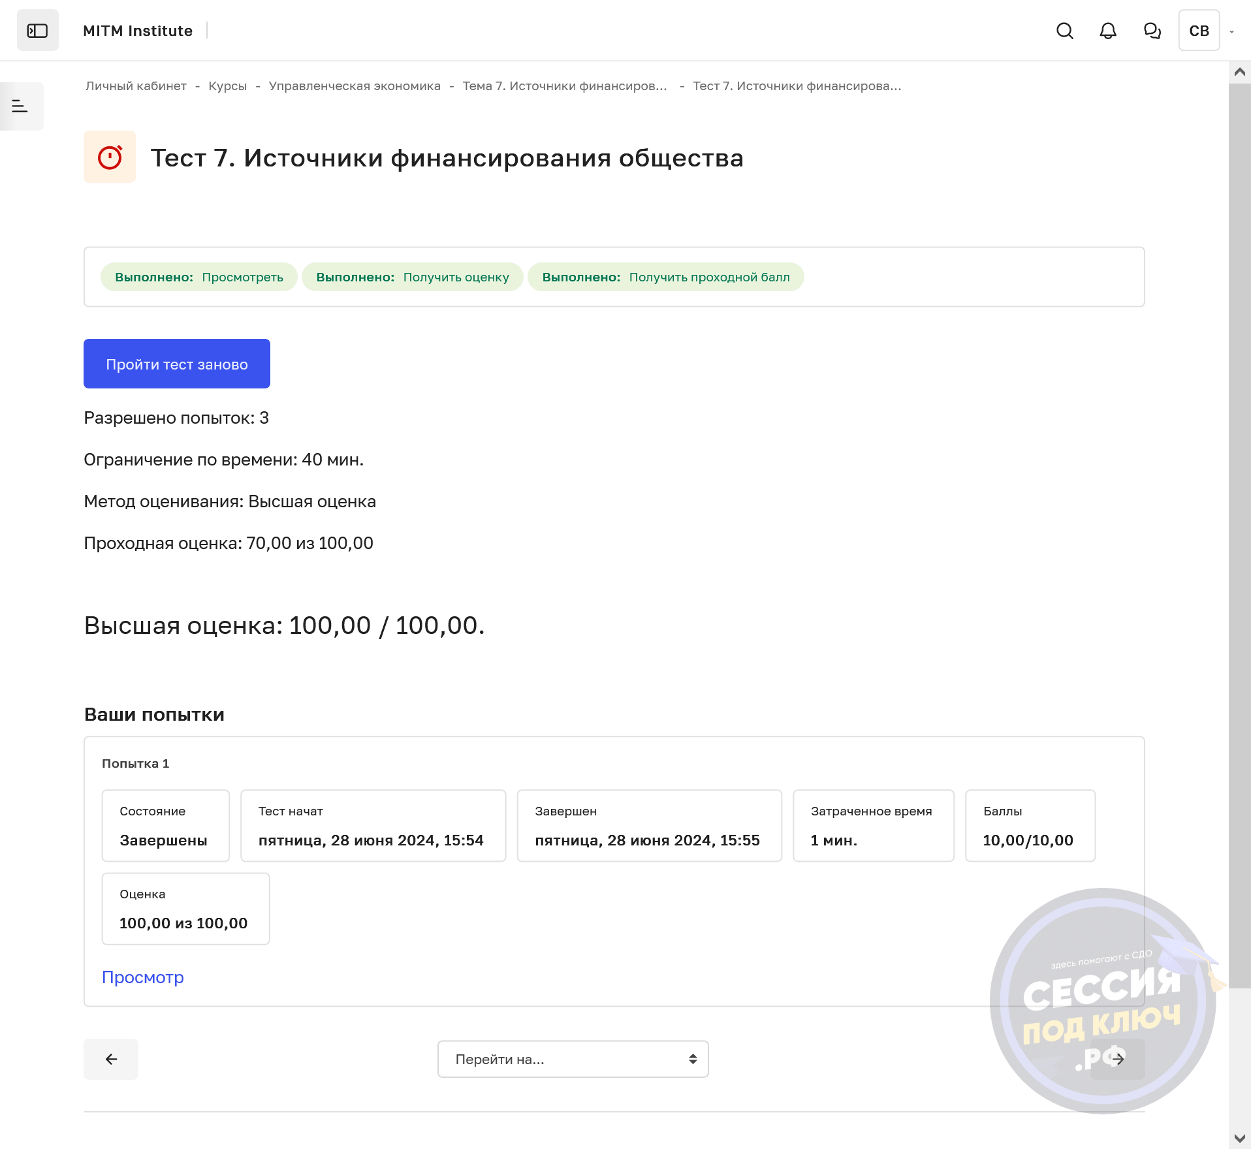Open the СВ user avatar menu
The image size is (1251, 1149).
(1199, 31)
